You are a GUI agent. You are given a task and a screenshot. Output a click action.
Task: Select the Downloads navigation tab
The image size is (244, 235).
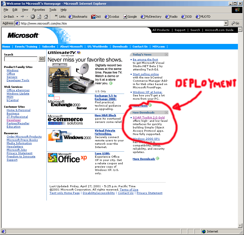click(120, 47)
